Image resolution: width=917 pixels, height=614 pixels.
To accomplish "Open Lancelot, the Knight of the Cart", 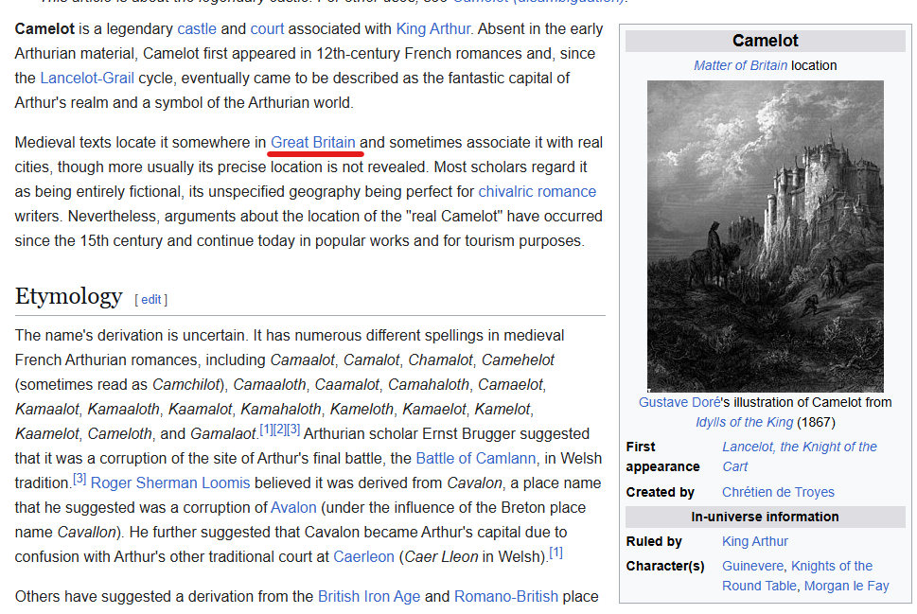I will click(x=800, y=457).
